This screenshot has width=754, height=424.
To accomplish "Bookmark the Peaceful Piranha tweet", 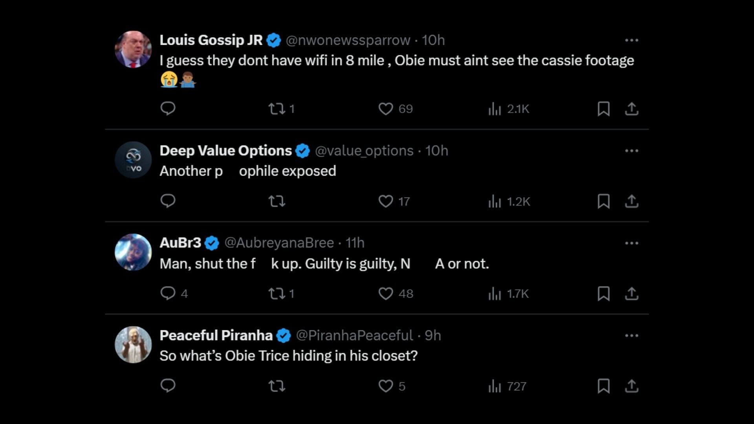I will pos(603,386).
